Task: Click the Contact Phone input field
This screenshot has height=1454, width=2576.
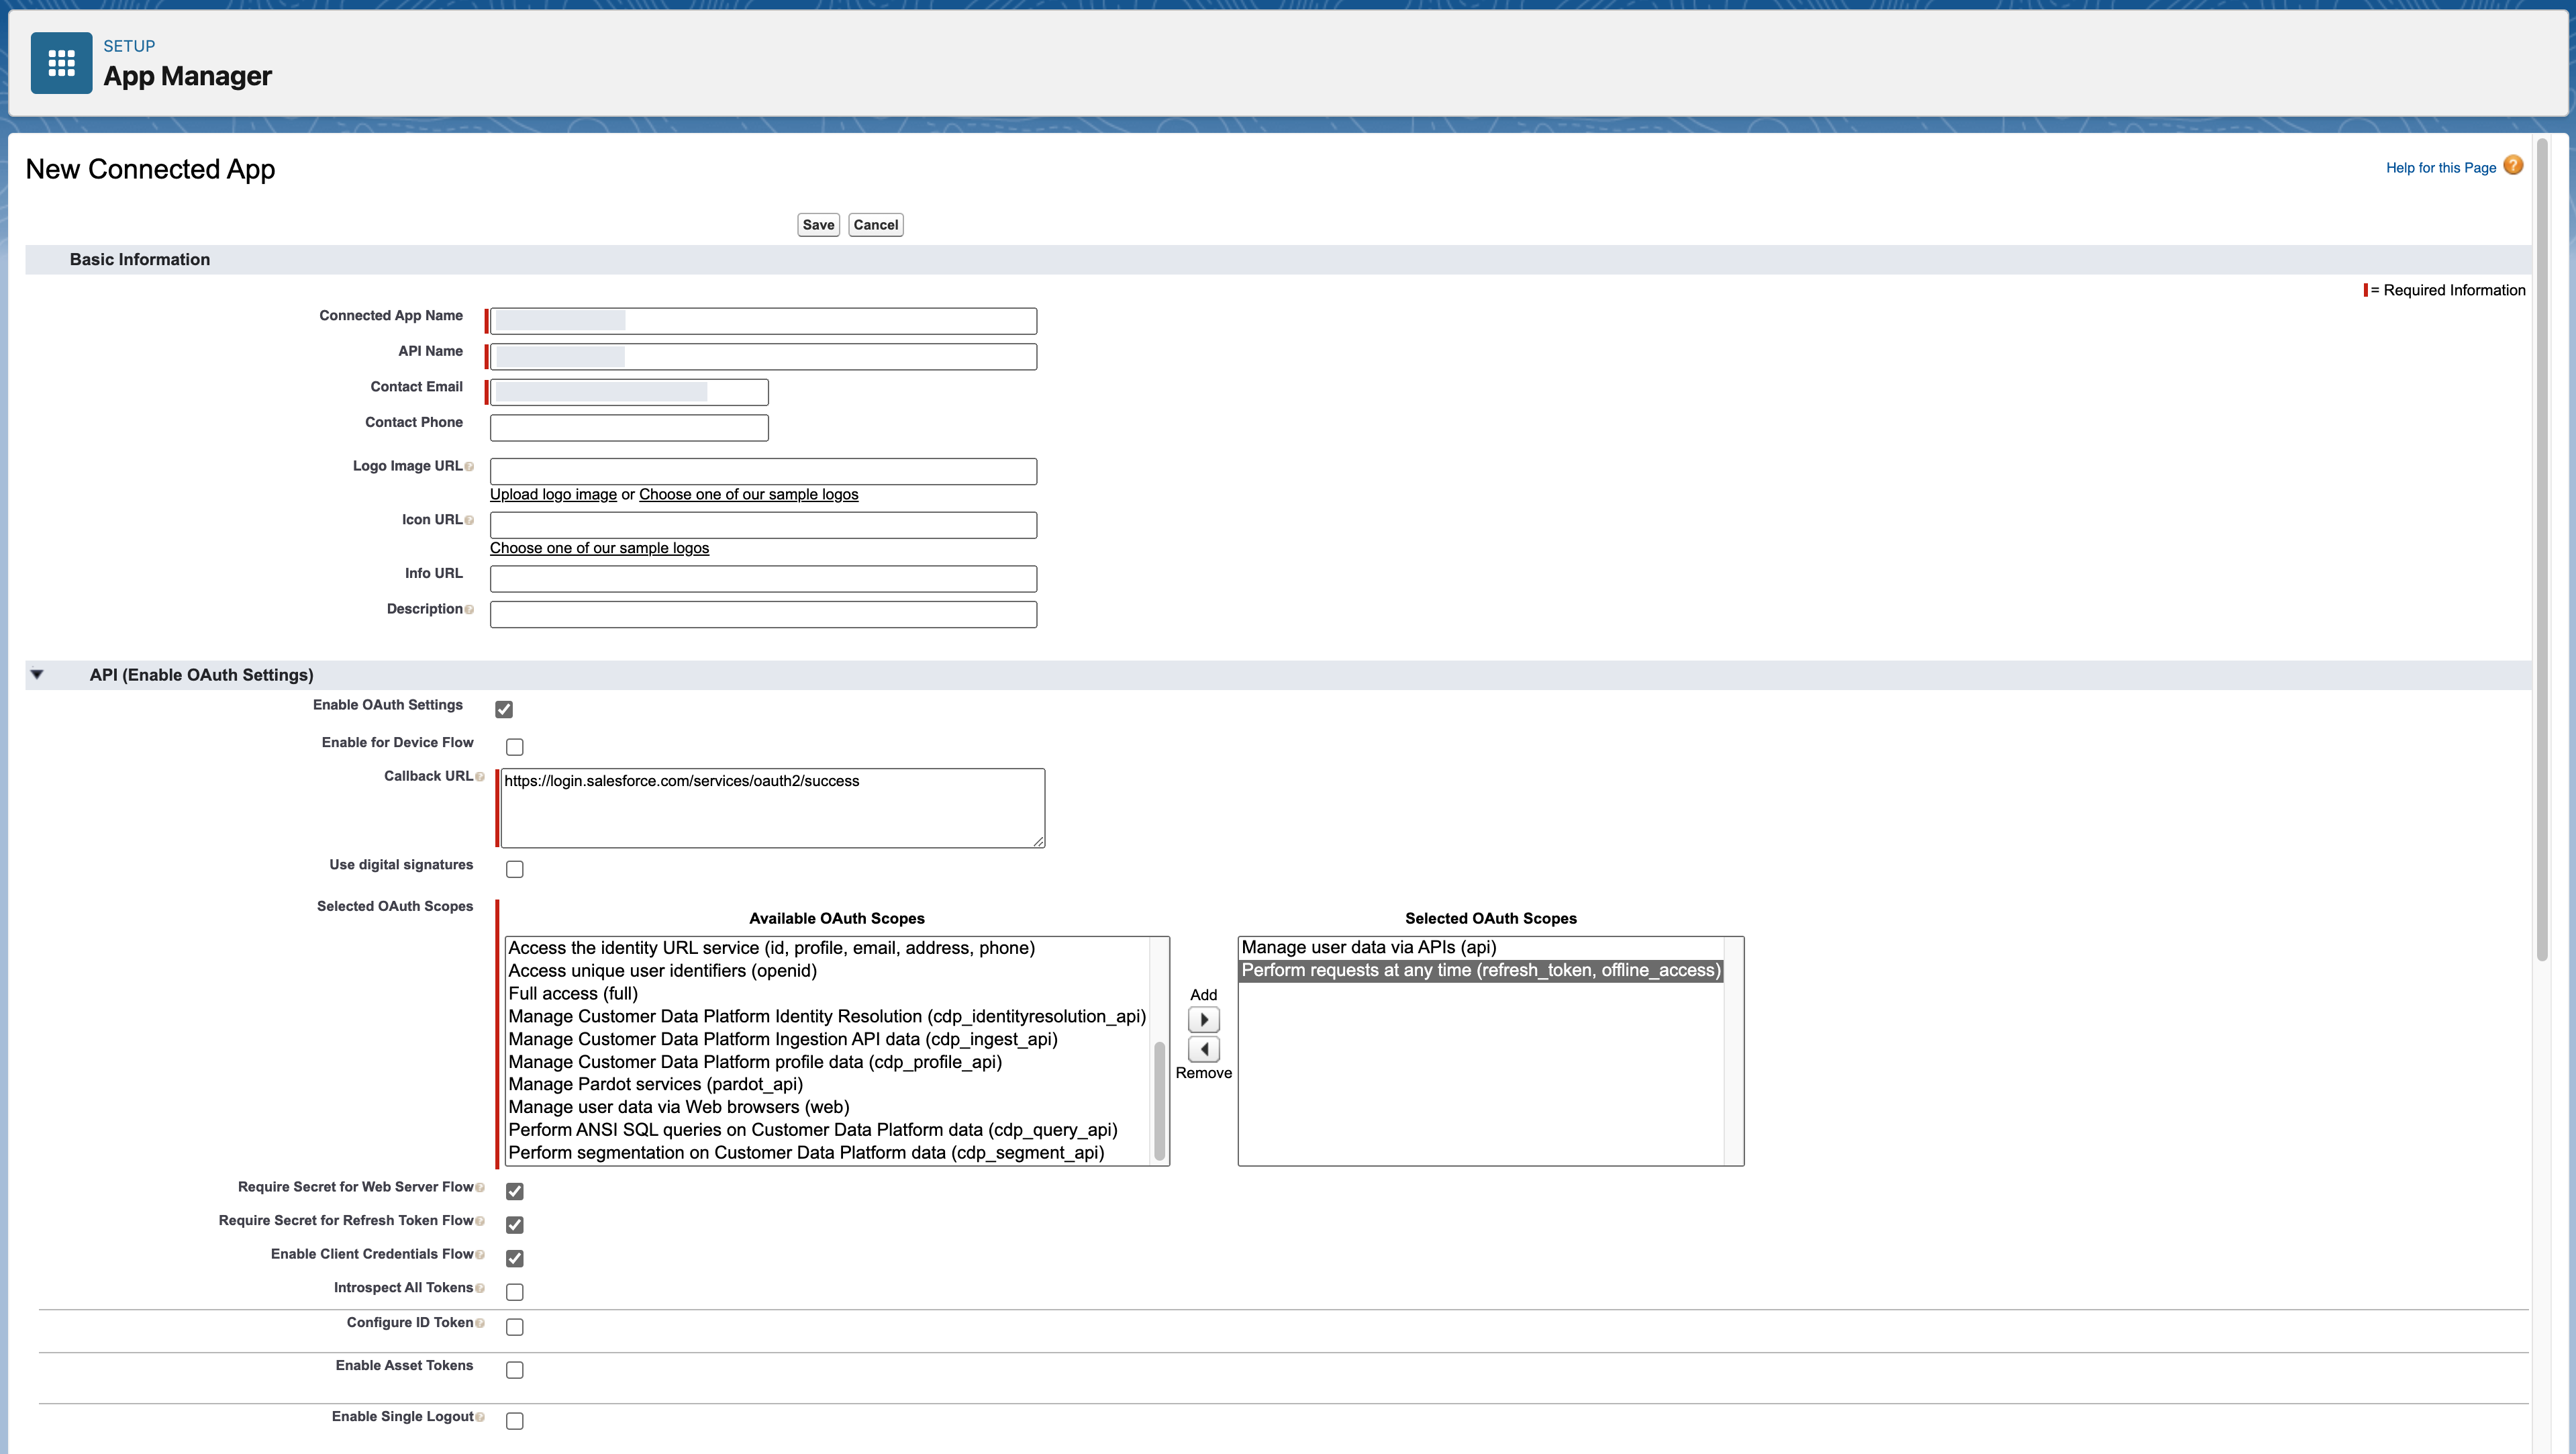Action: [x=628, y=428]
